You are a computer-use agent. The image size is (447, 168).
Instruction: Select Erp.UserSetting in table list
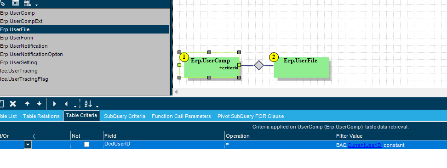(84, 62)
